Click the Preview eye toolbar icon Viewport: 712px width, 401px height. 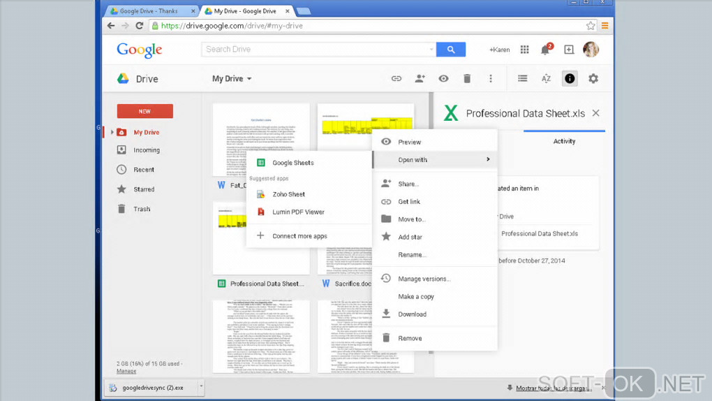pyautogui.click(x=444, y=79)
